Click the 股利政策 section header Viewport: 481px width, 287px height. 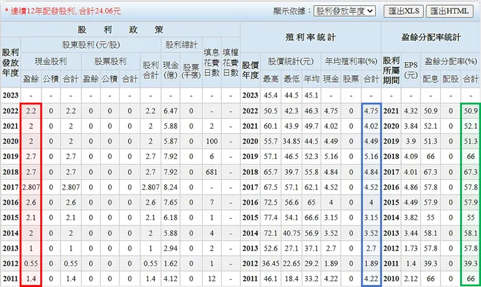click(x=120, y=30)
